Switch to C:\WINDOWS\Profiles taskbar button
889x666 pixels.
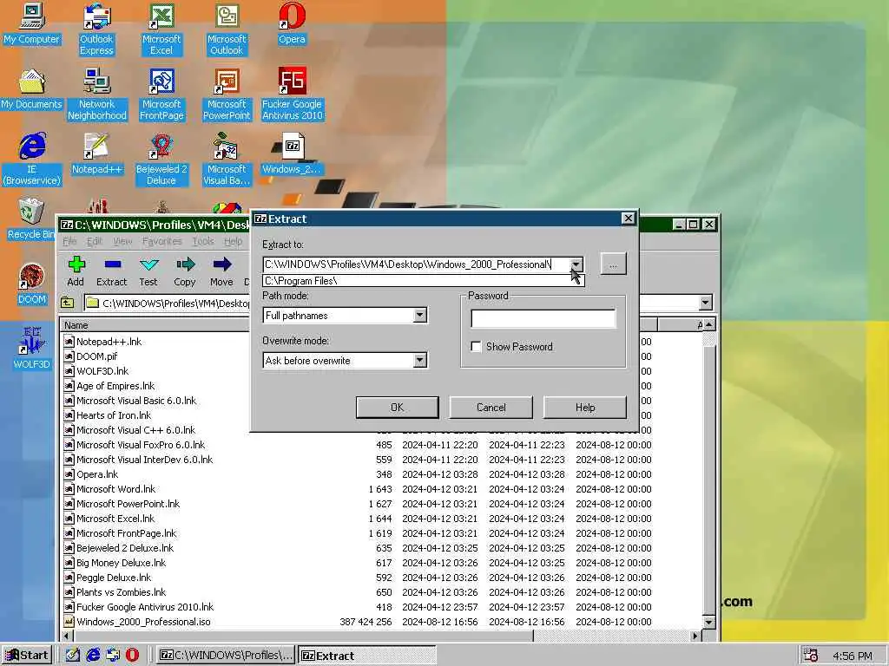(x=227, y=656)
